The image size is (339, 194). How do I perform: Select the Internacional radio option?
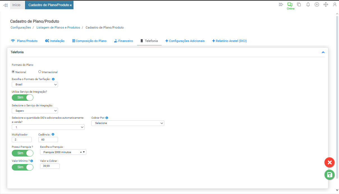pyautogui.click(x=40, y=72)
